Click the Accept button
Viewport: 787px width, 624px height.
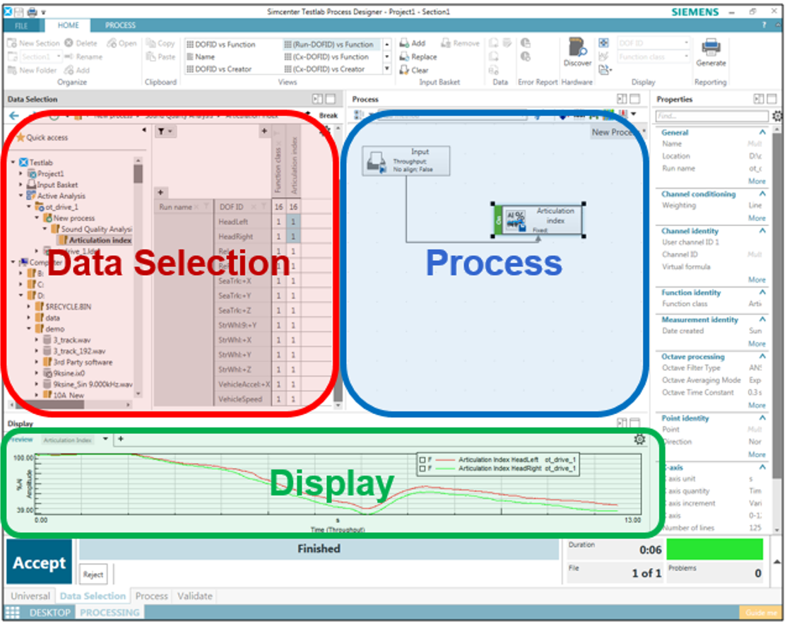pyautogui.click(x=39, y=563)
